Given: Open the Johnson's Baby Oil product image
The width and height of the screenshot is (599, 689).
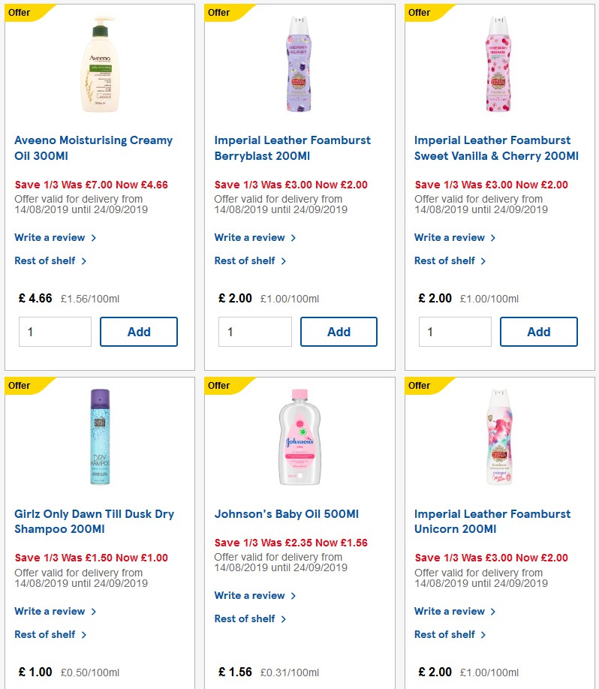Looking at the screenshot, I should pyautogui.click(x=299, y=437).
